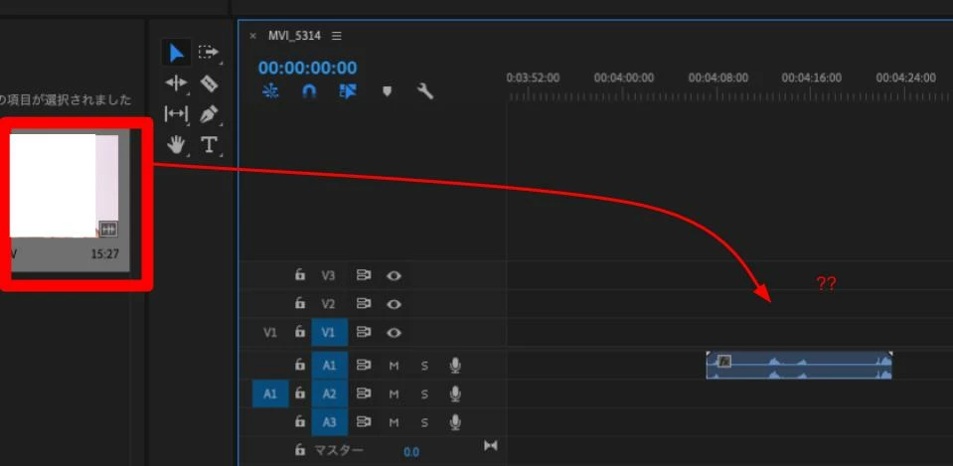The width and height of the screenshot is (953, 466).
Task: Open MVI_5314 panel menu
Action: coord(336,36)
